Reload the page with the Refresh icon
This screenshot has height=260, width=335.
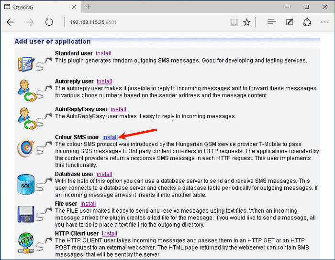click(x=49, y=22)
